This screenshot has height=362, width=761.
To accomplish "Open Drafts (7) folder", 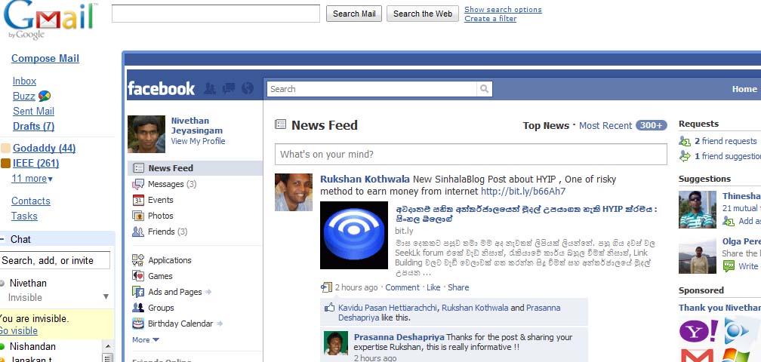I will click(33, 126).
